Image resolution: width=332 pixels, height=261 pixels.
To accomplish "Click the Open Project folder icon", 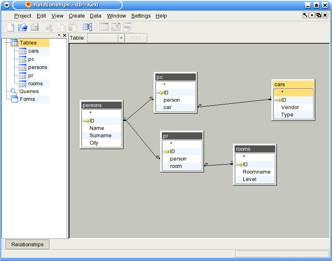I will click(x=22, y=27).
